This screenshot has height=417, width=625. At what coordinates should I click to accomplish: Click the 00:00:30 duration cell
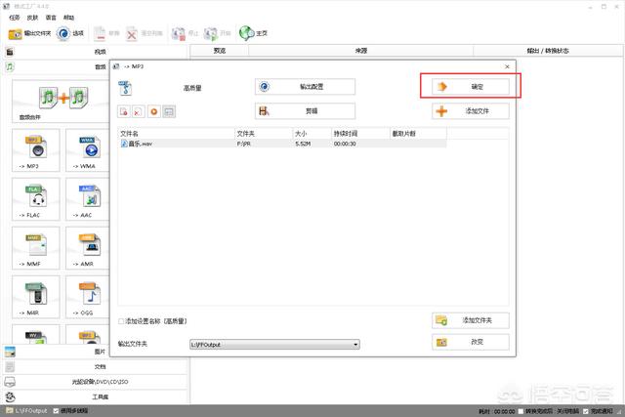(345, 144)
